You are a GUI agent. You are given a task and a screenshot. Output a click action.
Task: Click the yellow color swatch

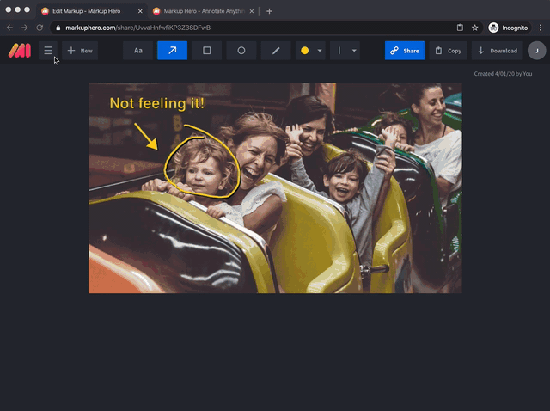(x=304, y=51)
